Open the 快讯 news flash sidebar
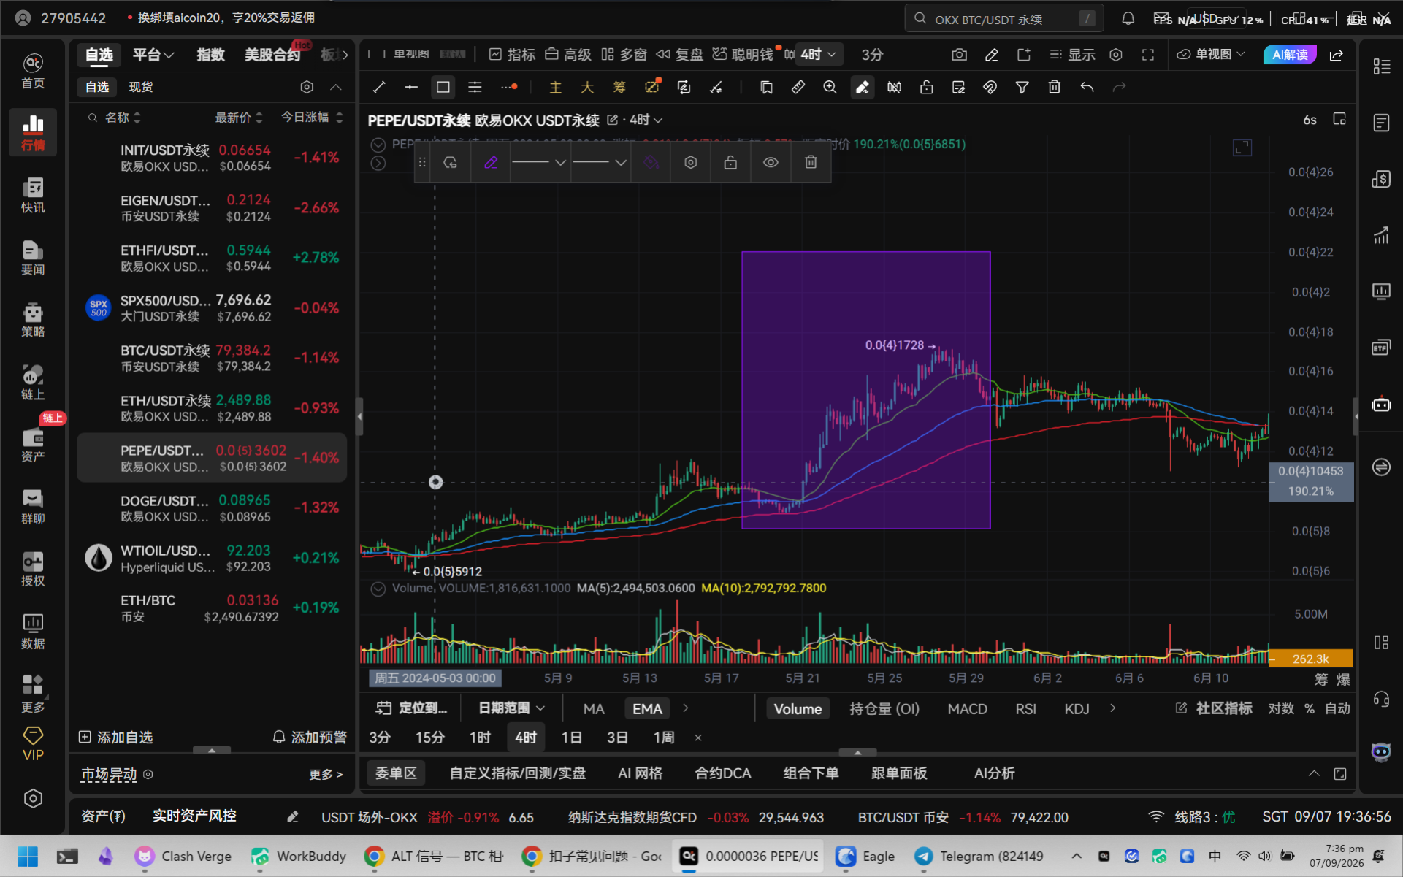 [33, 194]
